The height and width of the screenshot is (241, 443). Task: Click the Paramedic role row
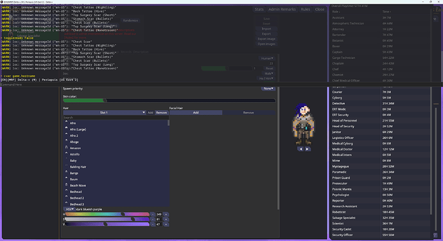click(380, 172)
